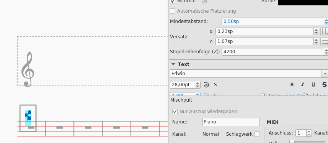Toggle the Sichtbar checkbox
The width and height of the screenshot is (328, 143).
coord(173,1)
